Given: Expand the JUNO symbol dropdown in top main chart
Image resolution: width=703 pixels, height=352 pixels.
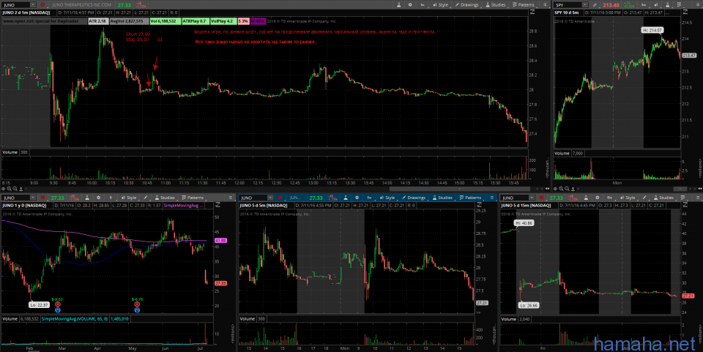Looking at the screenshot, I should pos(32,5).
